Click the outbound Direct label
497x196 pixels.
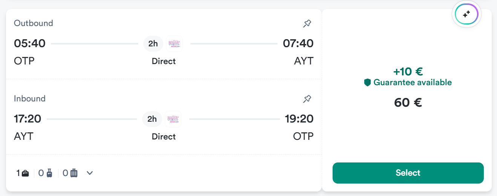coord(164,61)
